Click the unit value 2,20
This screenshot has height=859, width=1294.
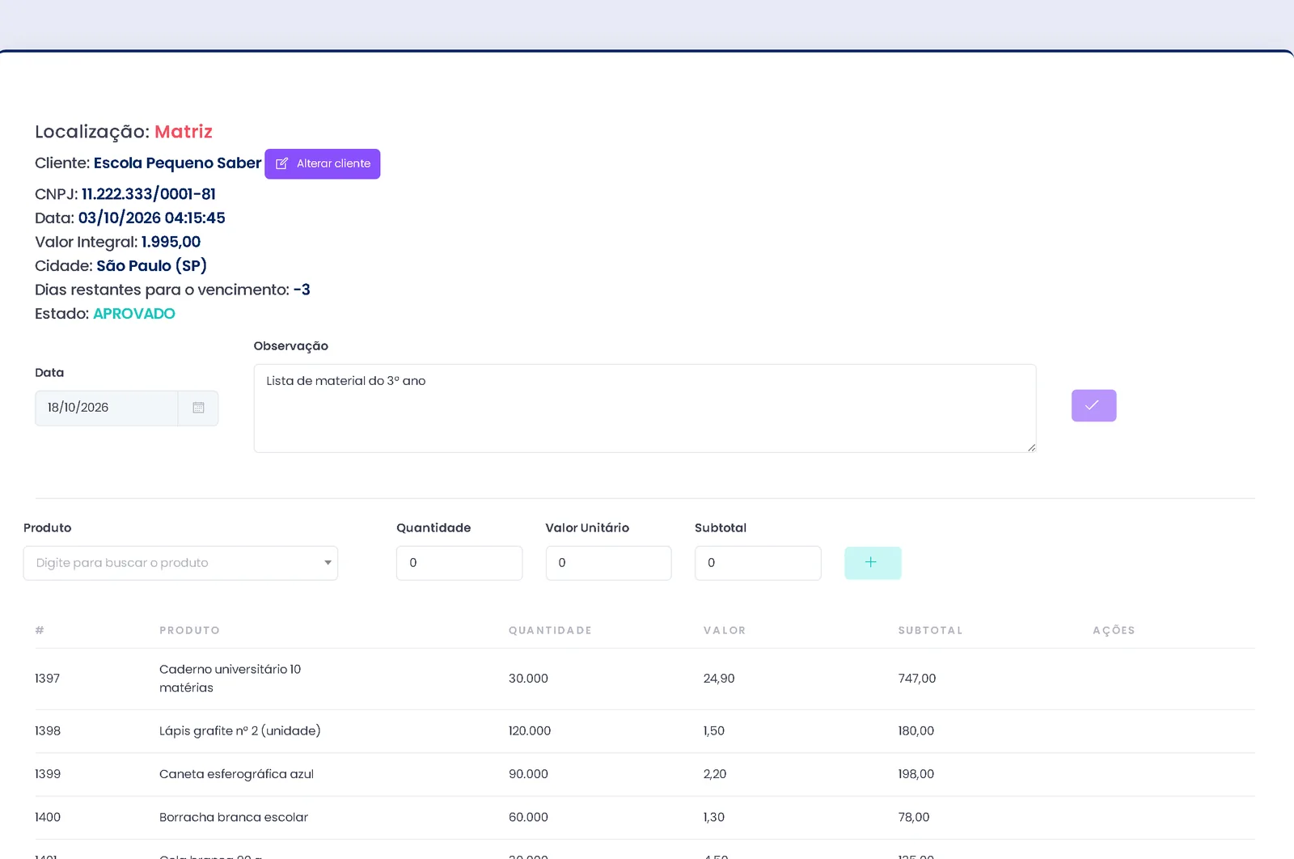pos(715,774)
